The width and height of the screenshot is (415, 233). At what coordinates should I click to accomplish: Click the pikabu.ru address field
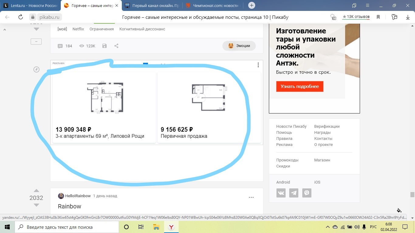[50, 17]
